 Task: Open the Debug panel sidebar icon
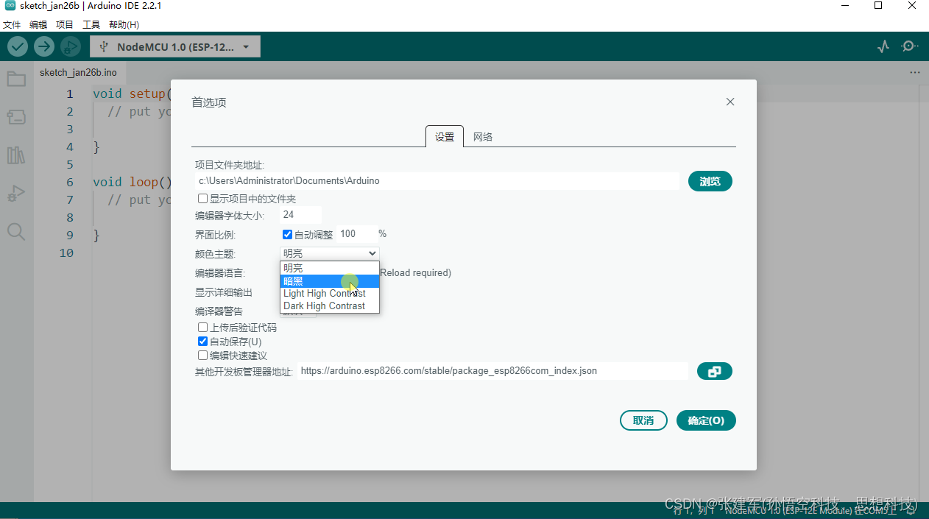[16, 194]
